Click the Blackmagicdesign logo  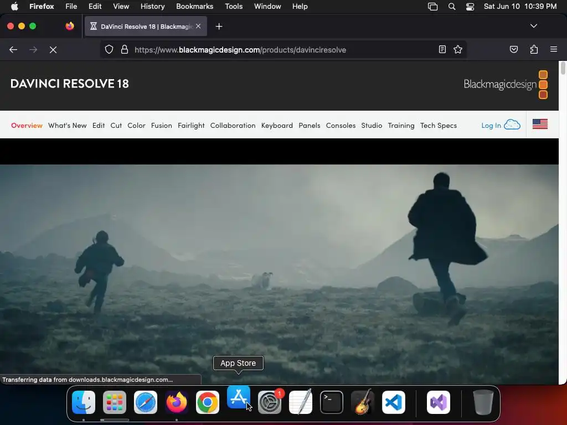click(506, 85)
